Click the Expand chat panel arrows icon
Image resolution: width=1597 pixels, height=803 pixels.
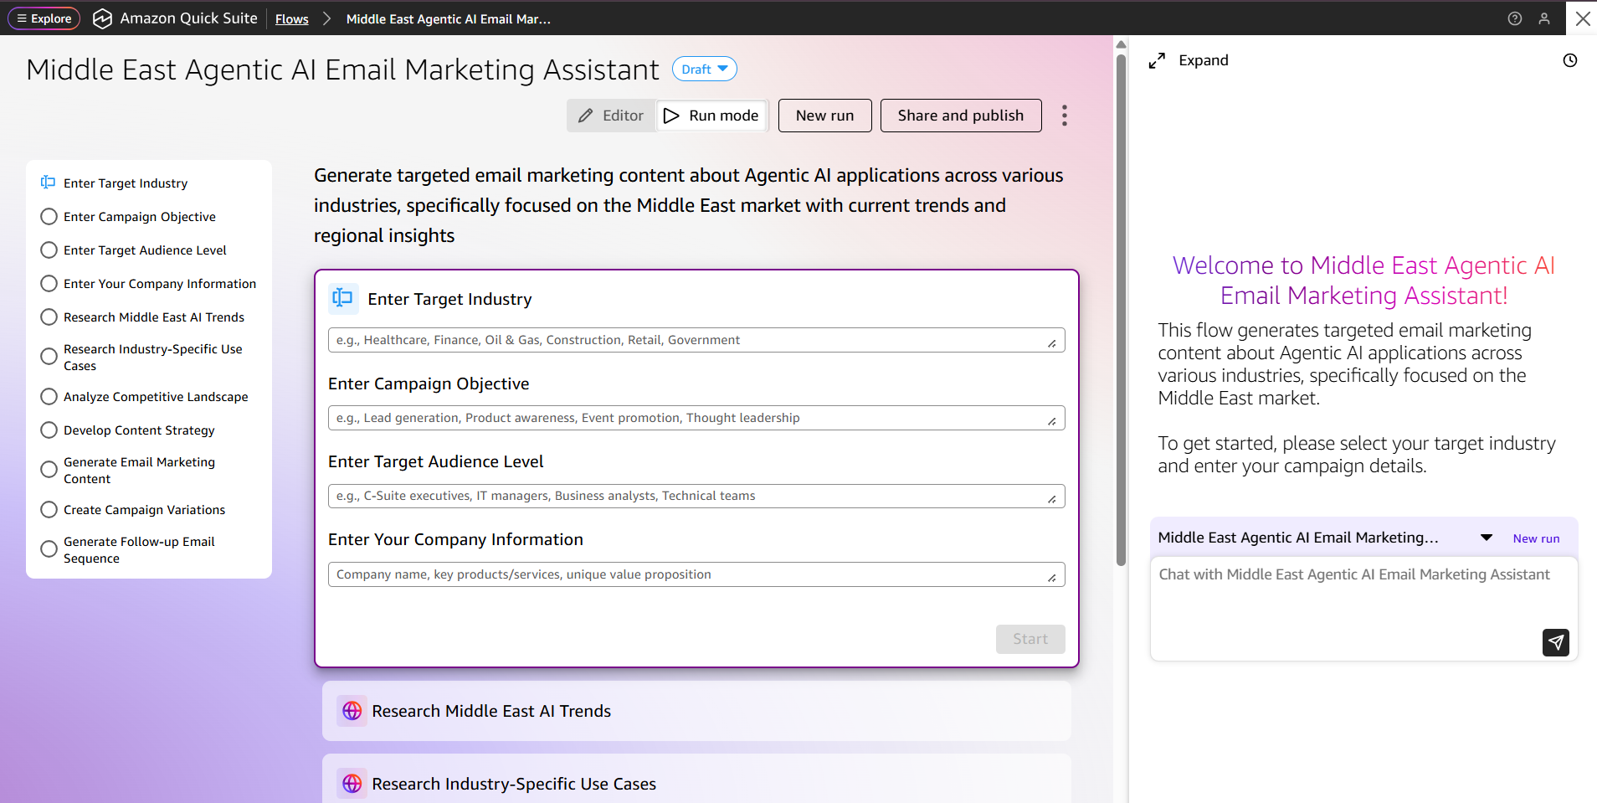click(x=1157, y=60)
